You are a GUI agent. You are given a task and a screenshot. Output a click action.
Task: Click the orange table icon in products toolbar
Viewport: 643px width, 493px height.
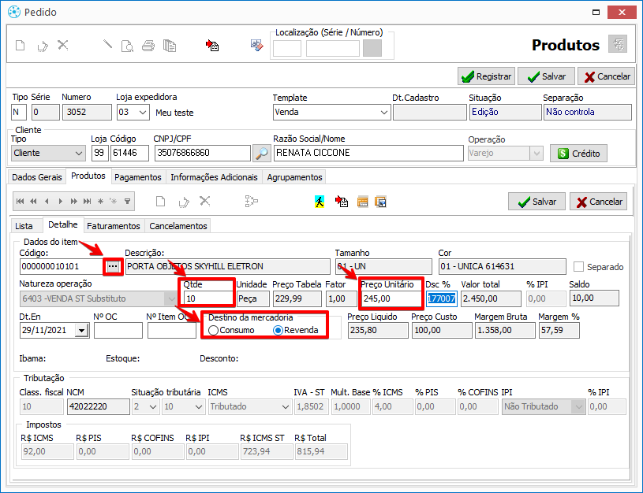pyautogui.click(x=362, y=202)
